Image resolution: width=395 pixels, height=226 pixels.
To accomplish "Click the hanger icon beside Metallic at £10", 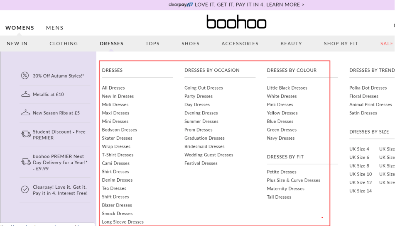I will [x=25, y=94].
